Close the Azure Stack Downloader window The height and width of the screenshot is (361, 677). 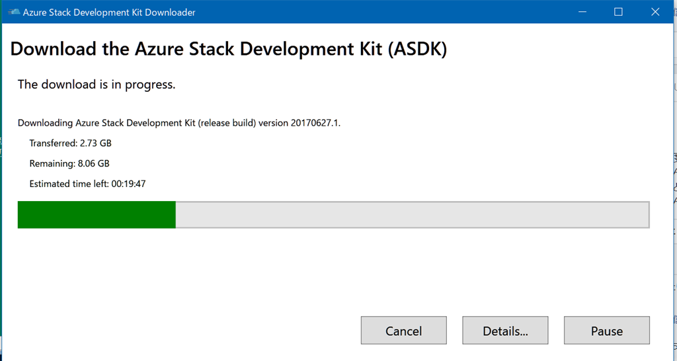pos(655,12)
